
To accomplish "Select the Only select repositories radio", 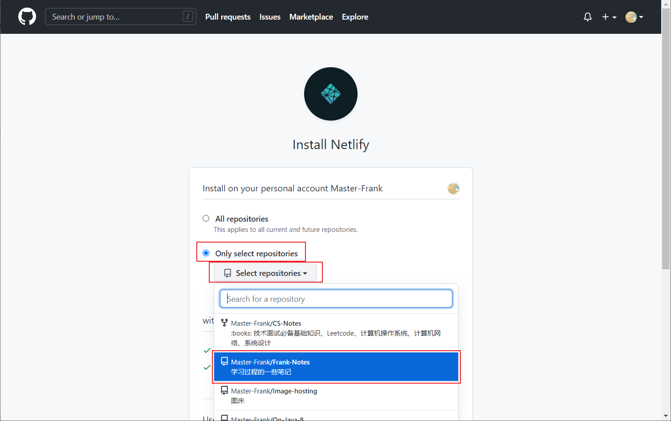I will coord(206,253).
